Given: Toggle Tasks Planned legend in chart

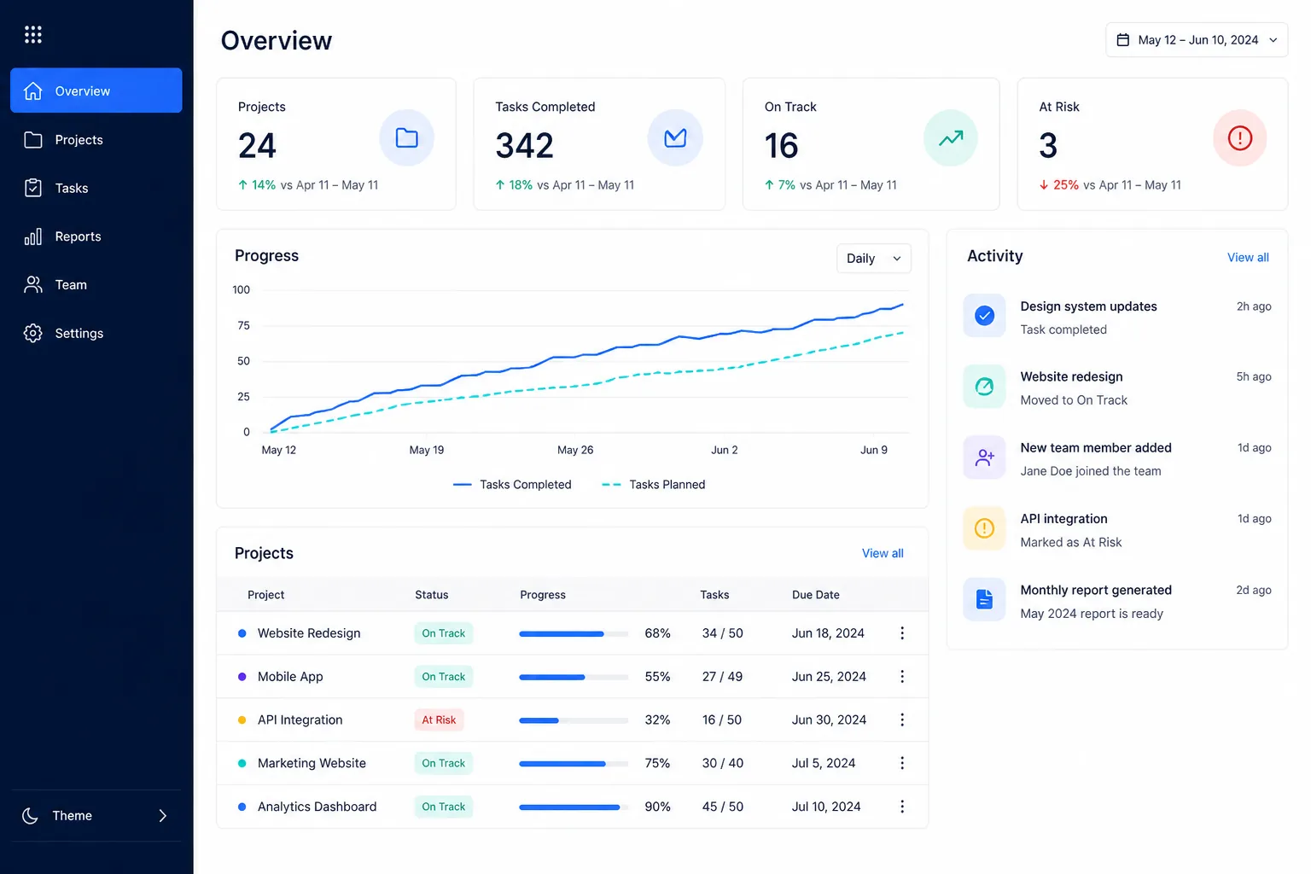Looking at the screenshot, I should [x=654, y=484].
